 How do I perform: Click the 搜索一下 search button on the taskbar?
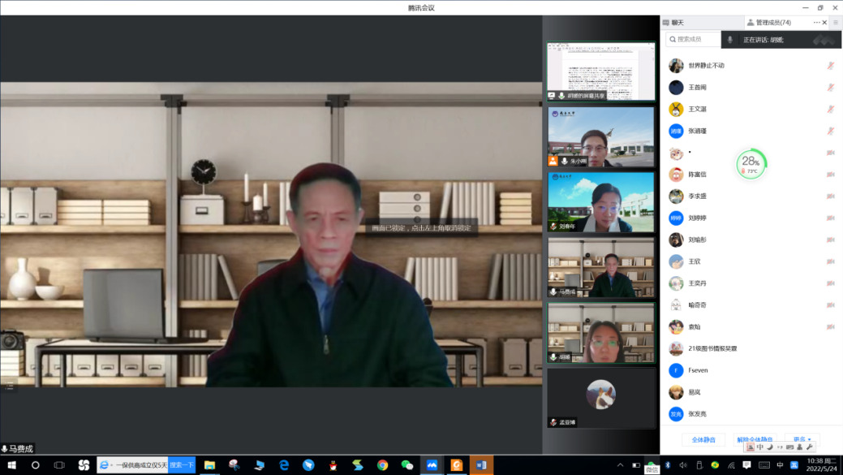point(182,465)
